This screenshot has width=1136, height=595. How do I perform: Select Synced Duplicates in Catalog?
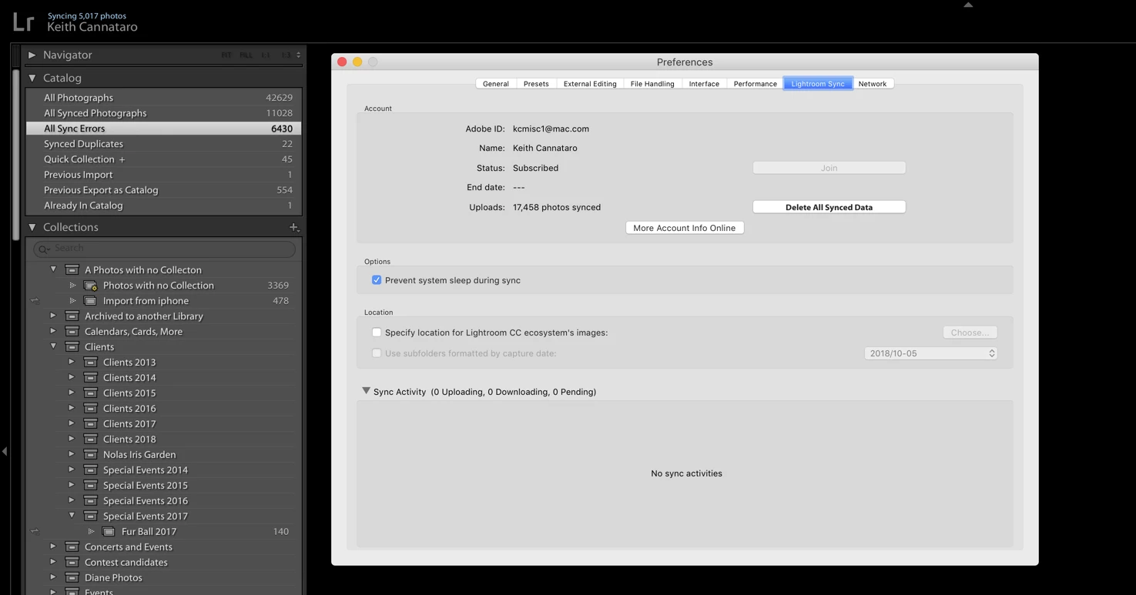click(163, 144)
